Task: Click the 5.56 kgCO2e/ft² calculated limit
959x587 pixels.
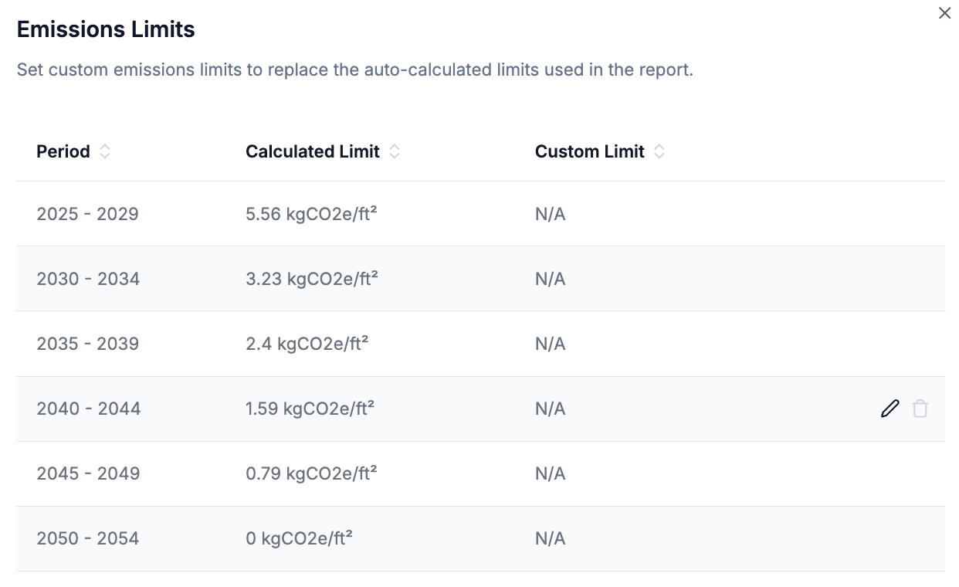Action: pos(311,214)
